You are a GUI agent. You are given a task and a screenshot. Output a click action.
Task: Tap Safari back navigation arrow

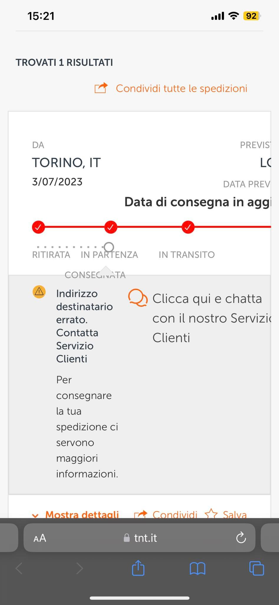click(19, 568)
